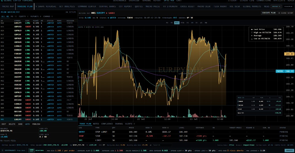Click the Execute Plan button
This screenshot has height=153, width=295.
point(269,13)
